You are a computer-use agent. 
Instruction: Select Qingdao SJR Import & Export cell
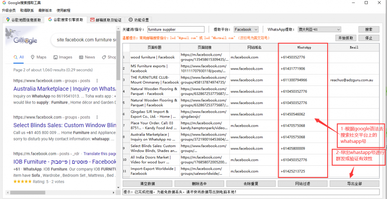pos(155,114)
